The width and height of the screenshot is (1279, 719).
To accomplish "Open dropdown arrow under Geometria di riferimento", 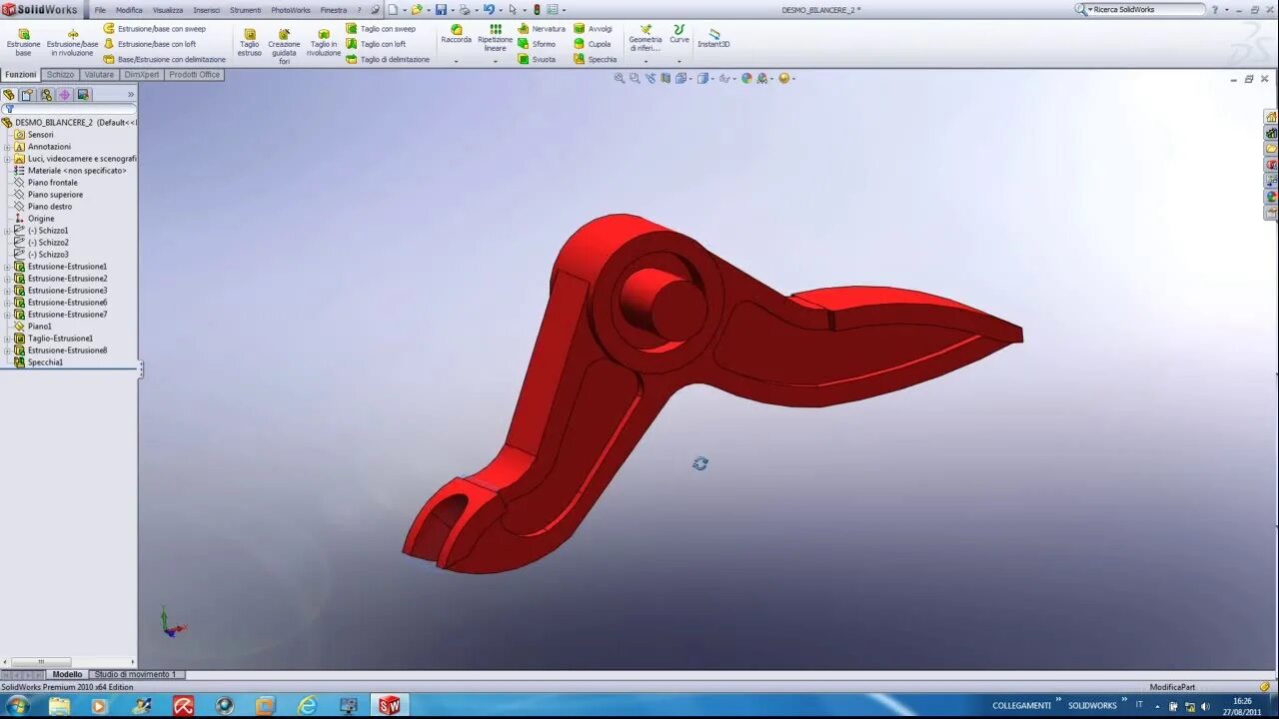I will click(645, 61).
